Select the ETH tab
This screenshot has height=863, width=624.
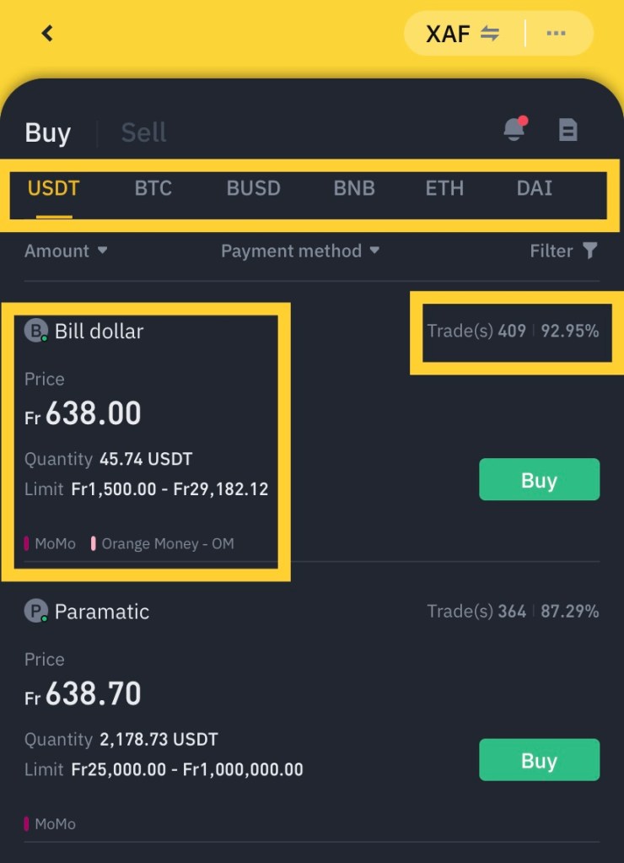pos(444,188)
